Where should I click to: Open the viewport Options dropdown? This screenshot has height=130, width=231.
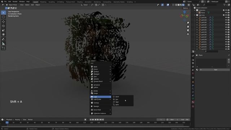pyautogui.click(x=186, y=8)
